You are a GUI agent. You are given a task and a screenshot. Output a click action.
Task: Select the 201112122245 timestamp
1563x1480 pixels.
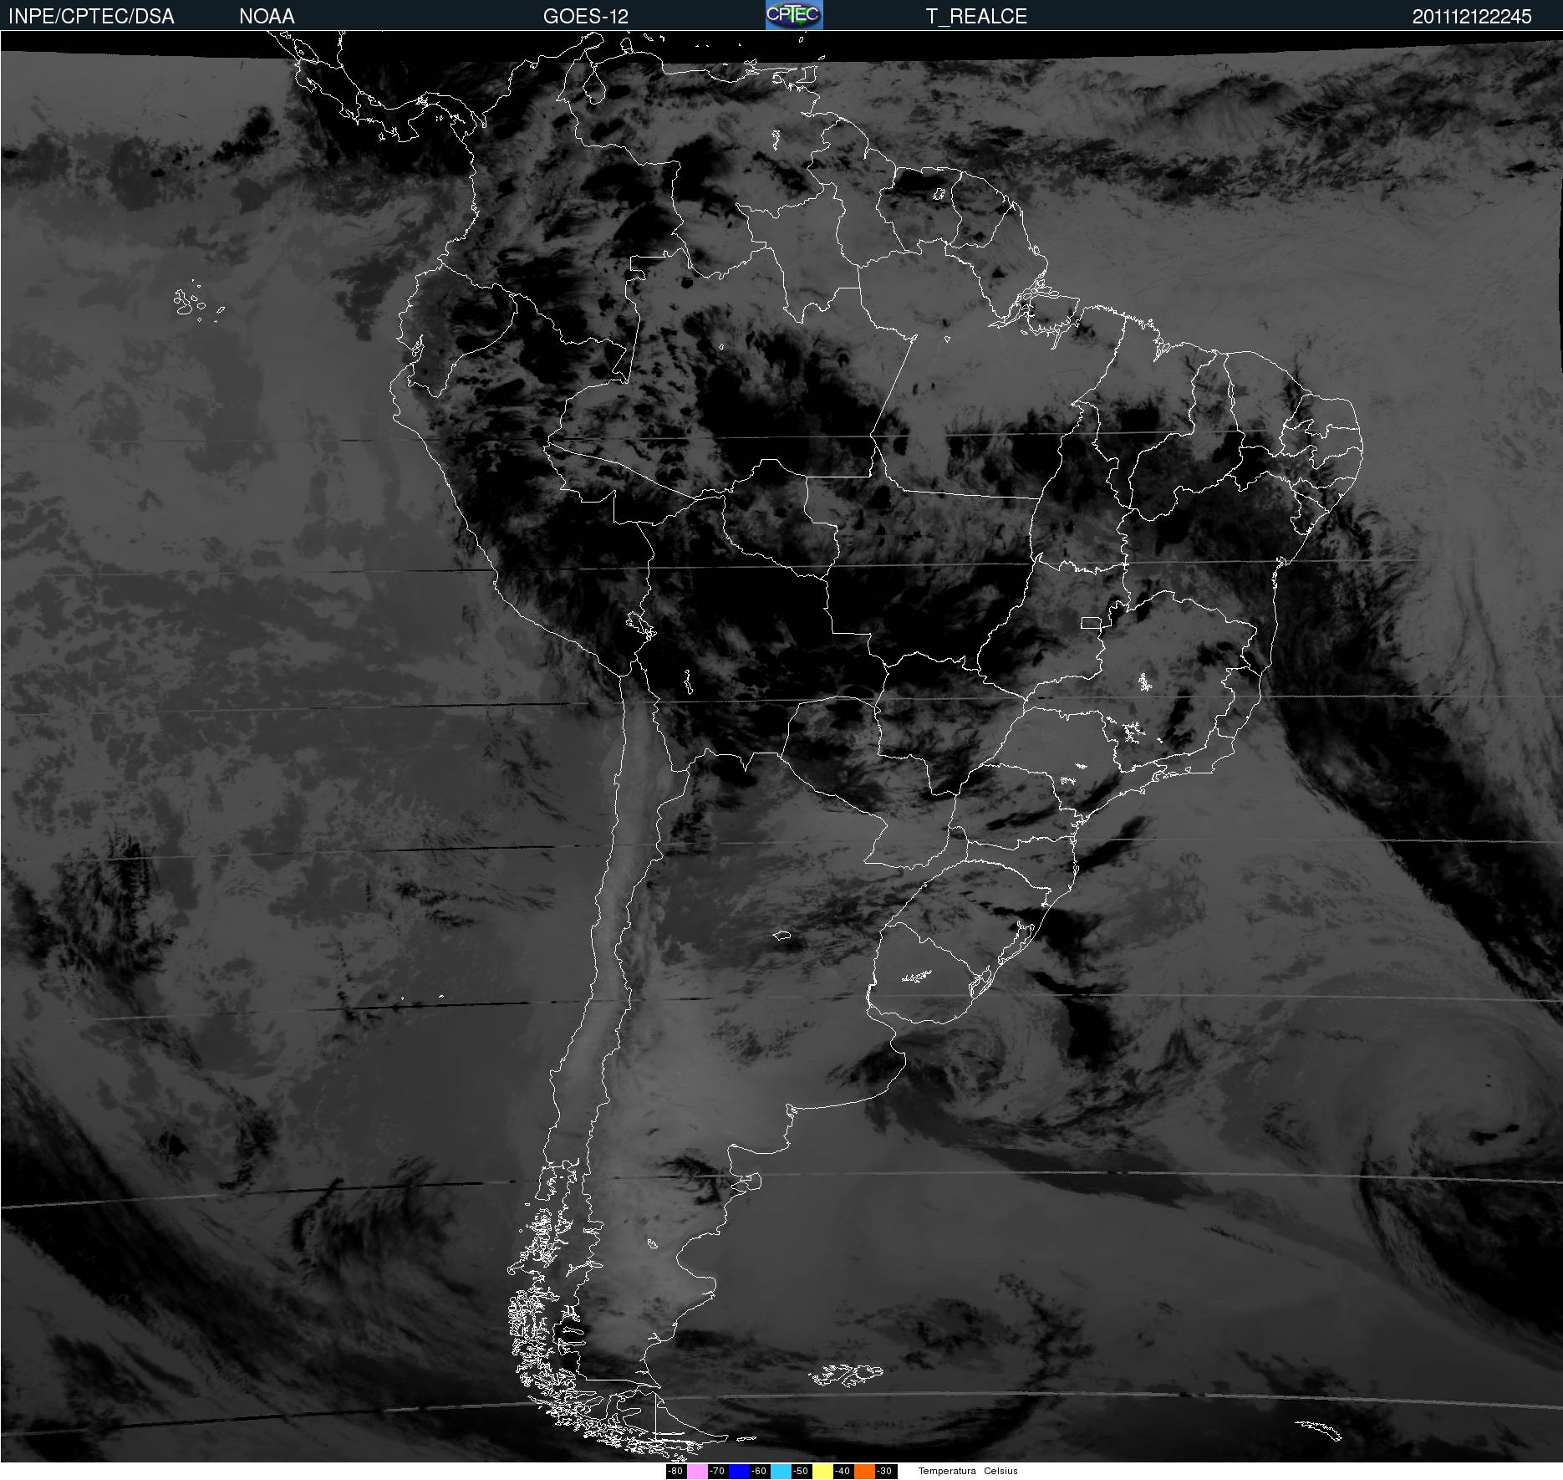pyautogui.click(x=1472, y=17)
